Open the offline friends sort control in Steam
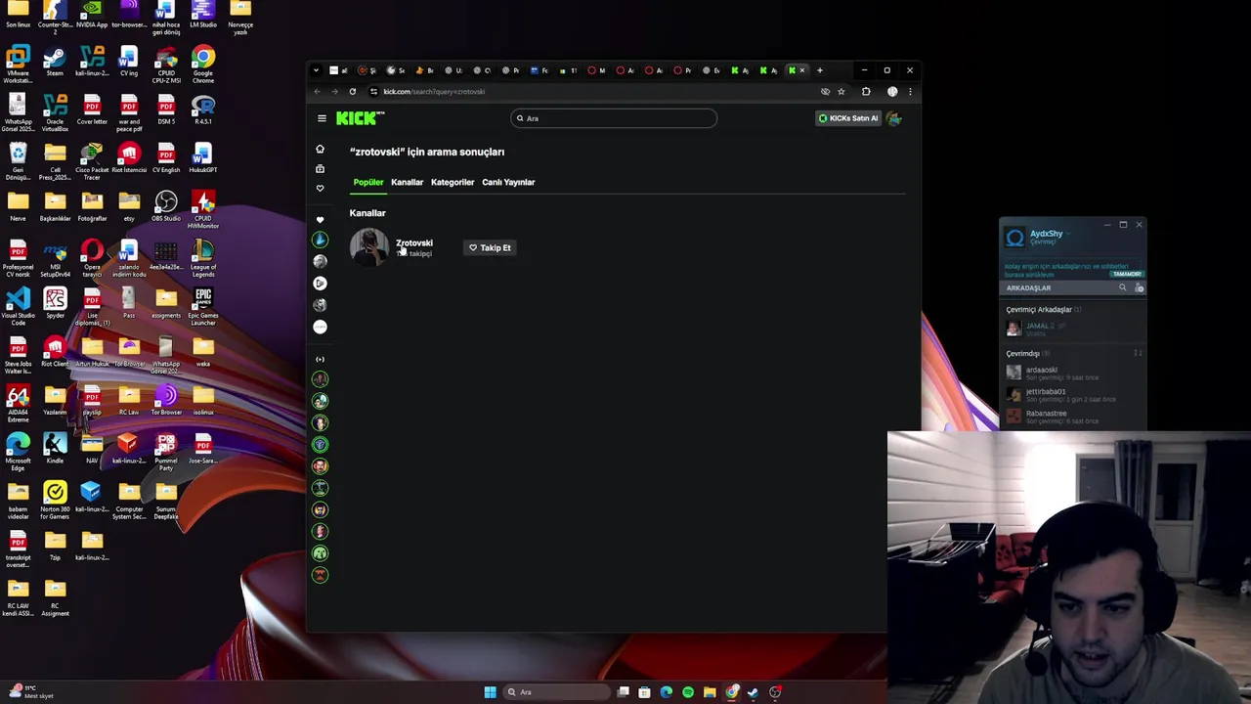This screenshot has height=704, width=1251. click(x=1138, y=353)
